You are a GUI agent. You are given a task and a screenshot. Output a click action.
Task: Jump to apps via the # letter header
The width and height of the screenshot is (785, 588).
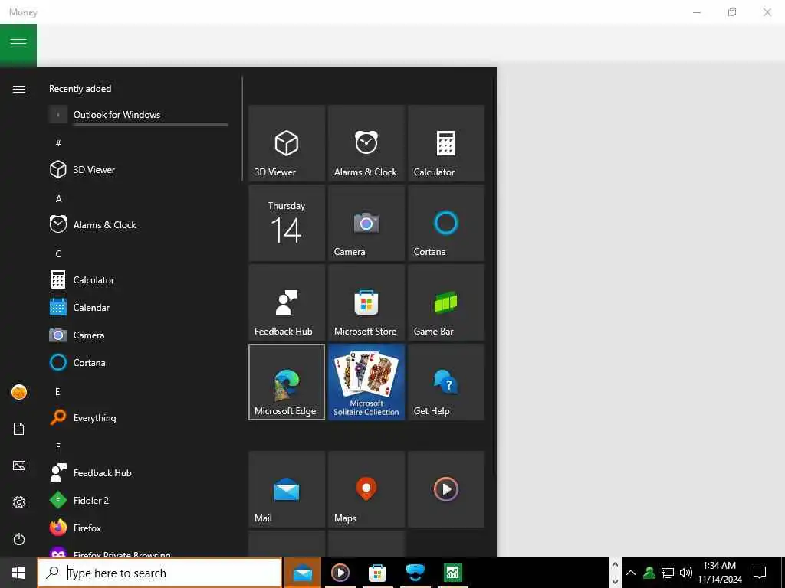[58, 143]
